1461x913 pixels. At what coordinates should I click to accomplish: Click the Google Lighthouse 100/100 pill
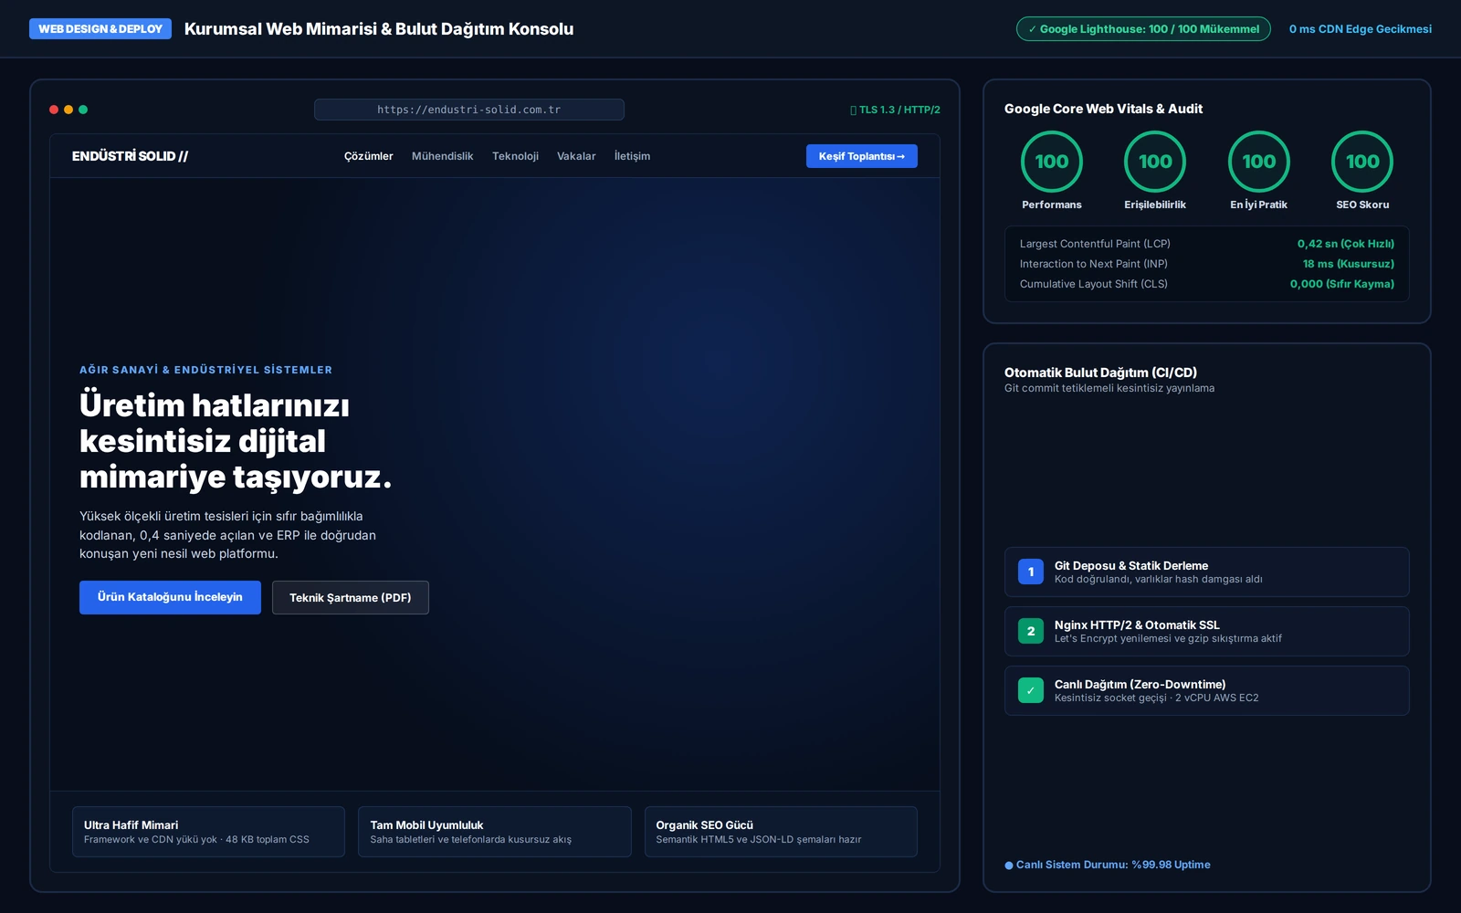point(1143,29)
